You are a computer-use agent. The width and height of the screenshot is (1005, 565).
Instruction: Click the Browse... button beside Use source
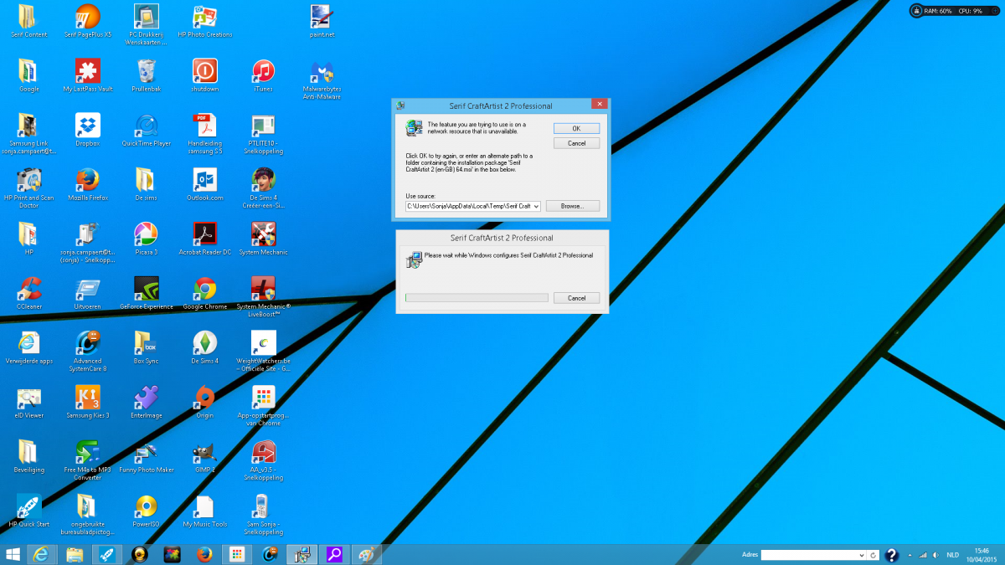pos(572,206)
